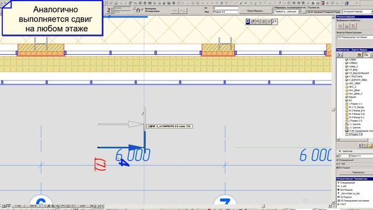Click 'Специальный' in Quick Options

[x=347, y=183]
